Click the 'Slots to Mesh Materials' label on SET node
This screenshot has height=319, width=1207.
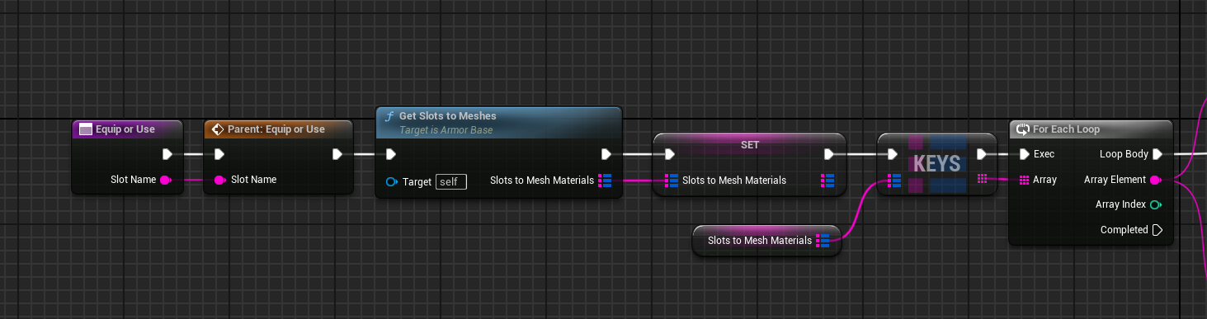pyautogui.click(x=734, y=180)
